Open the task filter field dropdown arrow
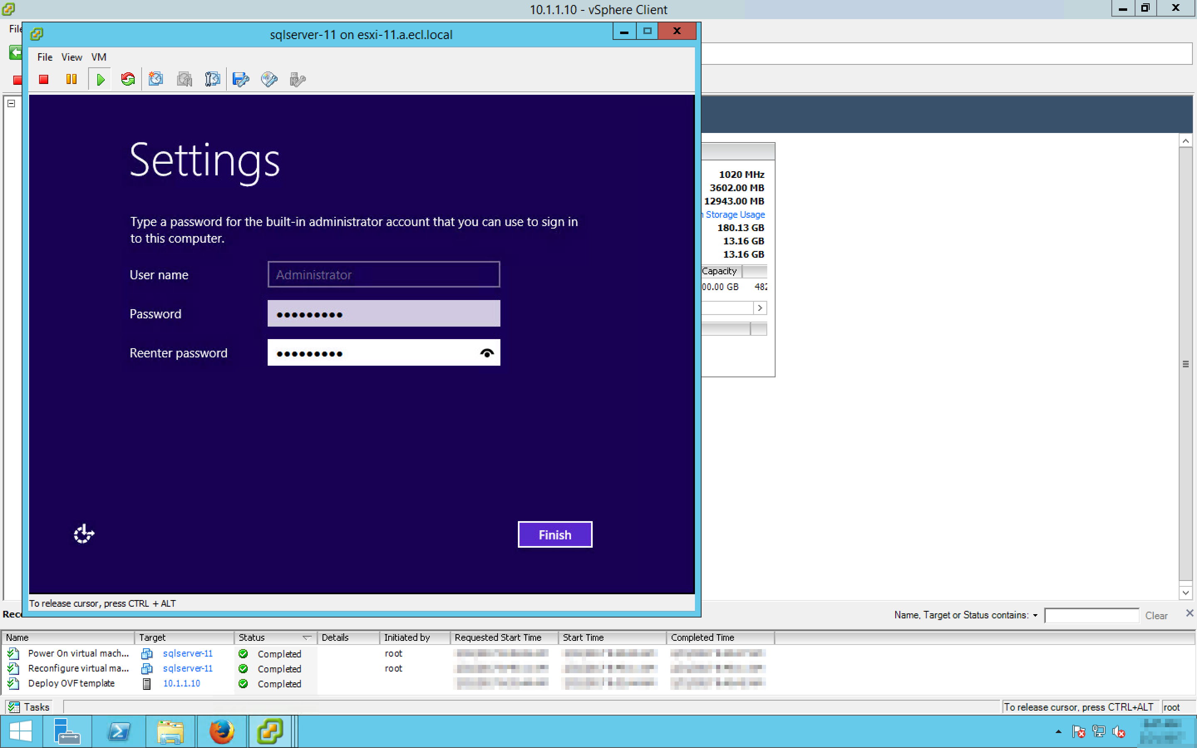1197x748 pixels. (1035, 615)
